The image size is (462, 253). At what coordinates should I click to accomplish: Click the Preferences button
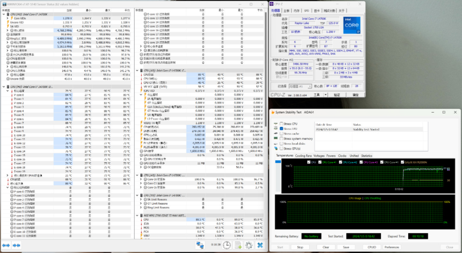click(391, 247)
